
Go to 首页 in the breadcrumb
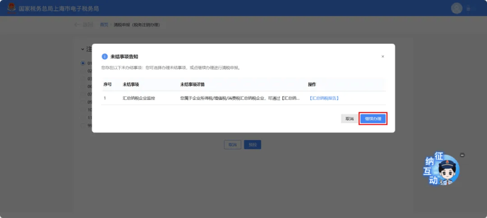point(104,25)
